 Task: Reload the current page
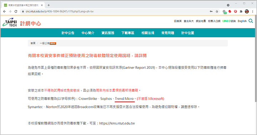coord(16,11)
